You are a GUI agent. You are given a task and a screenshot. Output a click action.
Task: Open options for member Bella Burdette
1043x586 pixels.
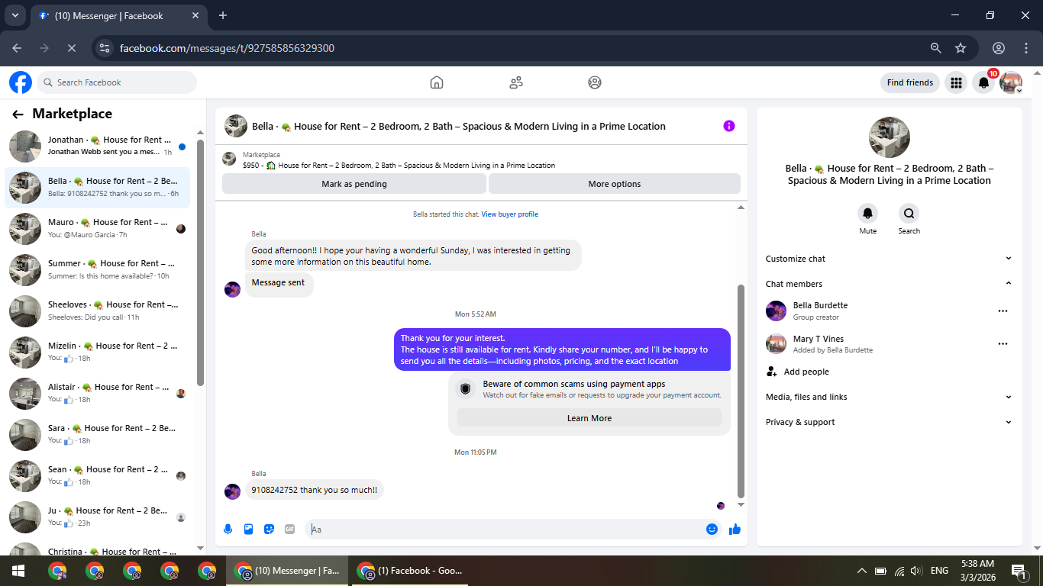(x=1003, y=311)
